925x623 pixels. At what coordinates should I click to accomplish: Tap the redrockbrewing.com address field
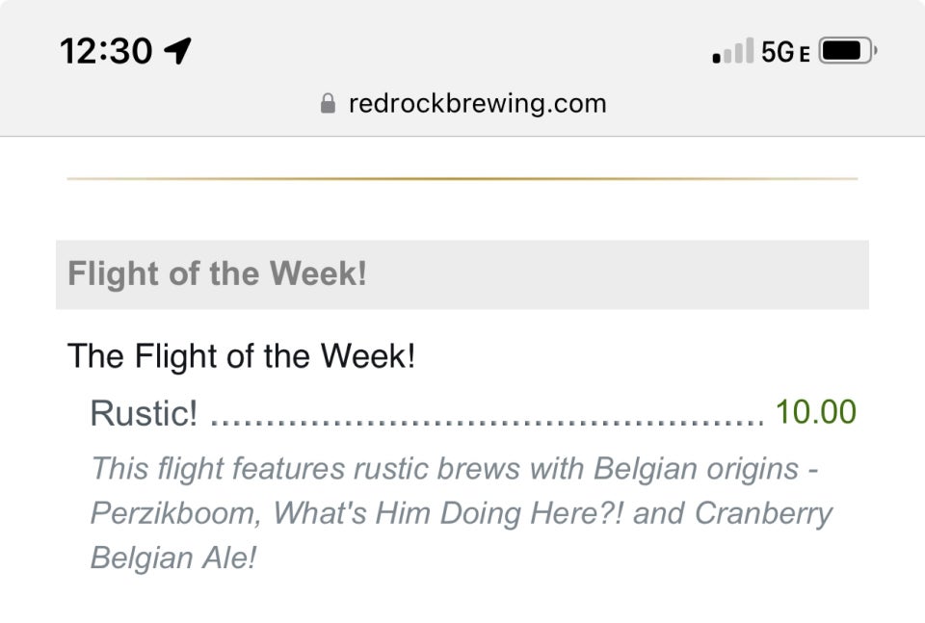pyautogui.click(x=463, y=104)
